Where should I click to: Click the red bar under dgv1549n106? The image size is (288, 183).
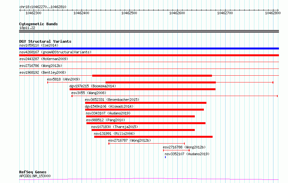(144, 110)
